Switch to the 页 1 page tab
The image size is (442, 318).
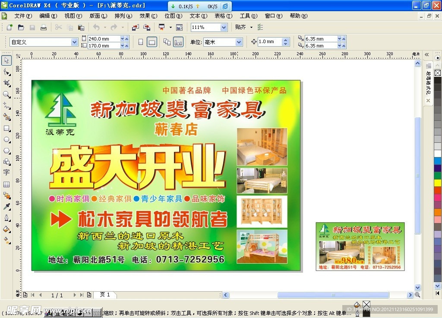tap(105, 295)
